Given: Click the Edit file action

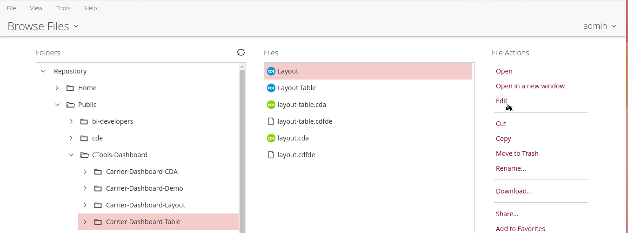Looking at the screenshot, I should click(x=501, y=101).
